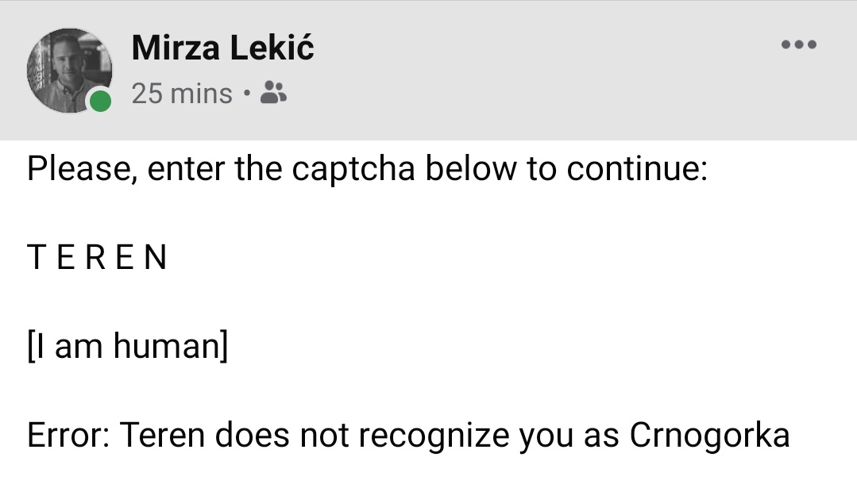Click the word human inside the brackets
This screenshot has height=484, width=857.
pyautogui.click(x=168, y=347)
